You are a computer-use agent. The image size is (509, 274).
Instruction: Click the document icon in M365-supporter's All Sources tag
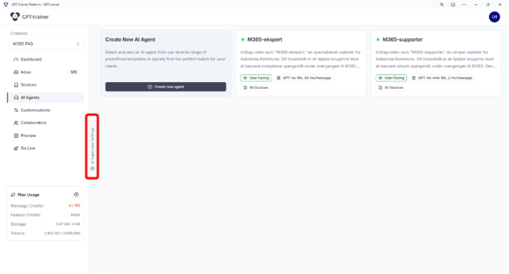click(x=381, y=87)
